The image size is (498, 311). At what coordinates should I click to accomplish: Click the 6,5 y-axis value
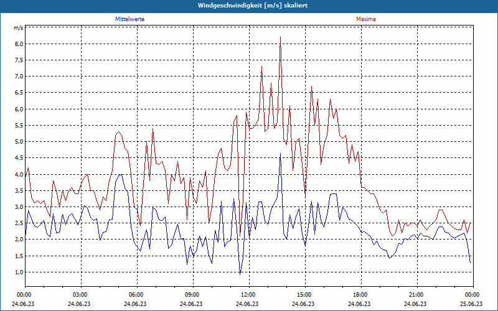pyautogui.click(x=20, y=93)
